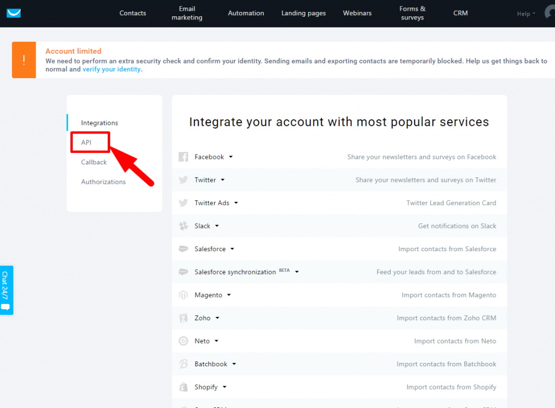Open the Help dropdown menu
The image size is (555, 408).
click(x=526, y=14)
